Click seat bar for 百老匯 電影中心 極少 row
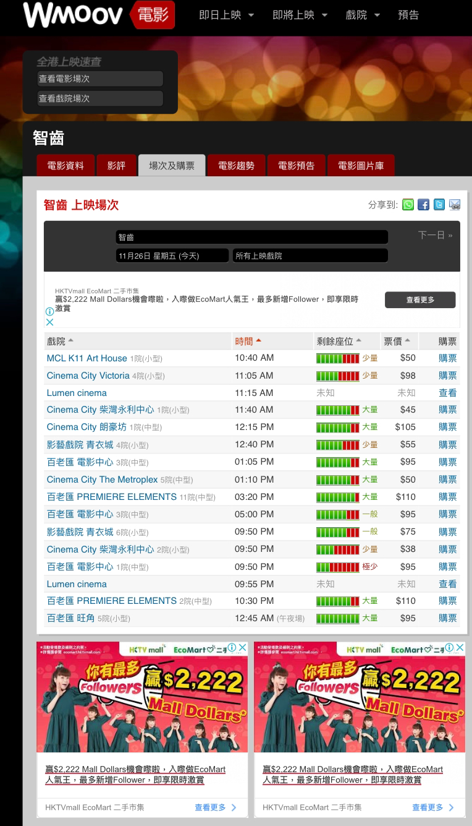 [338, 567]
